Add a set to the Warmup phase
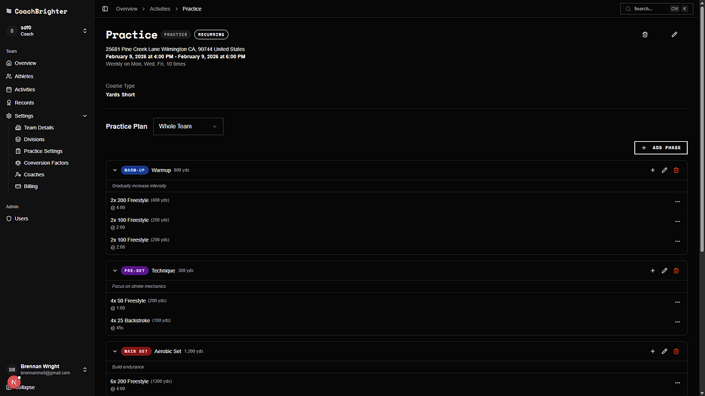The image size is (705, 396). pyautogui.click(x=652, y=170)
